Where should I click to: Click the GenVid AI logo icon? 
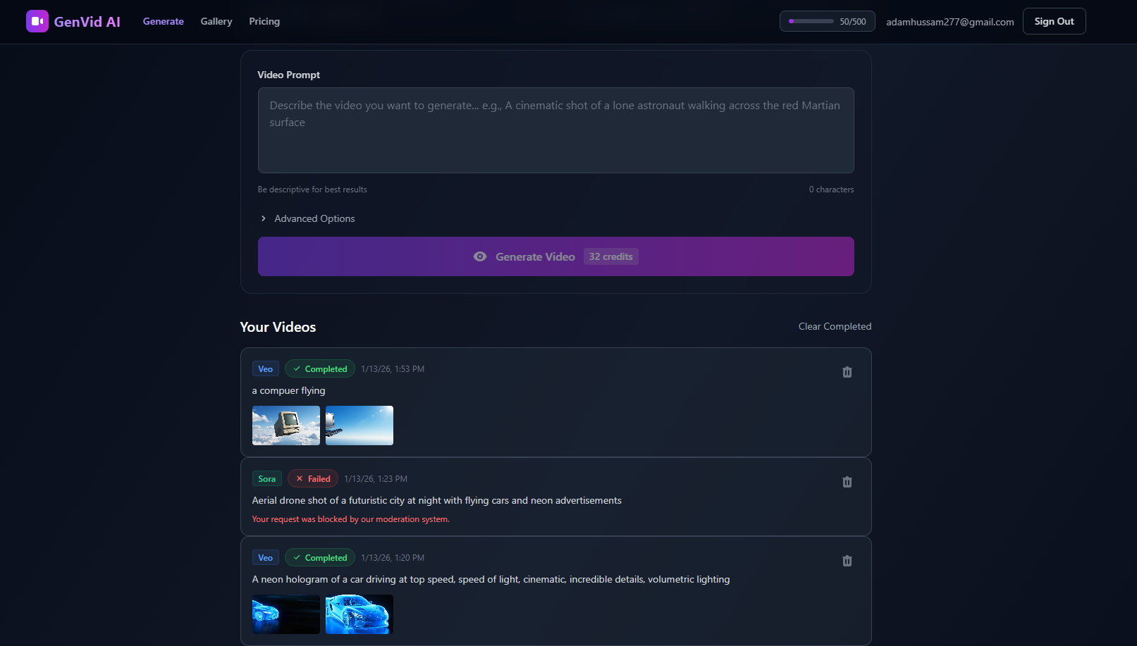[x=37, y=21]
